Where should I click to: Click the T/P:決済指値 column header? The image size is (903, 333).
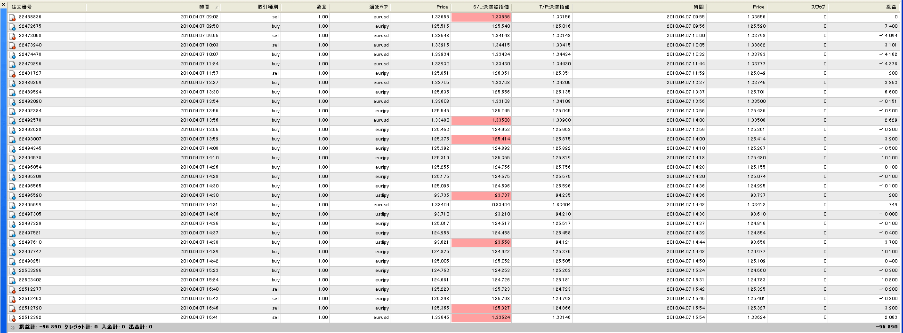554,7
